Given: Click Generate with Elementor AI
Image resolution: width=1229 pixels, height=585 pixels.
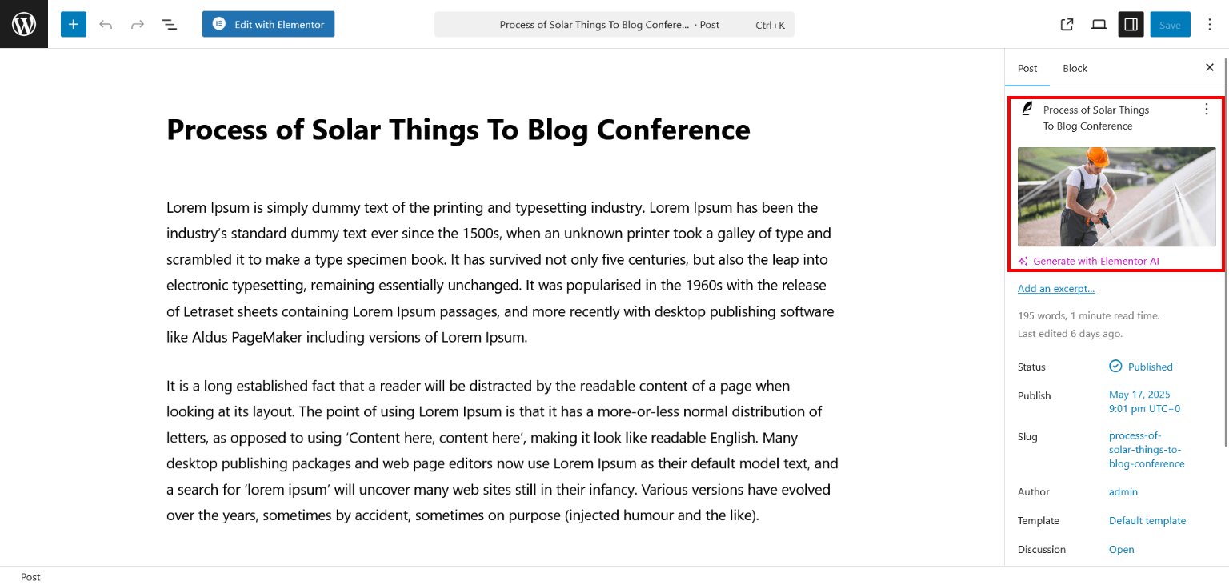Looking at the screenshot, I should click(x=1089, y=261).
